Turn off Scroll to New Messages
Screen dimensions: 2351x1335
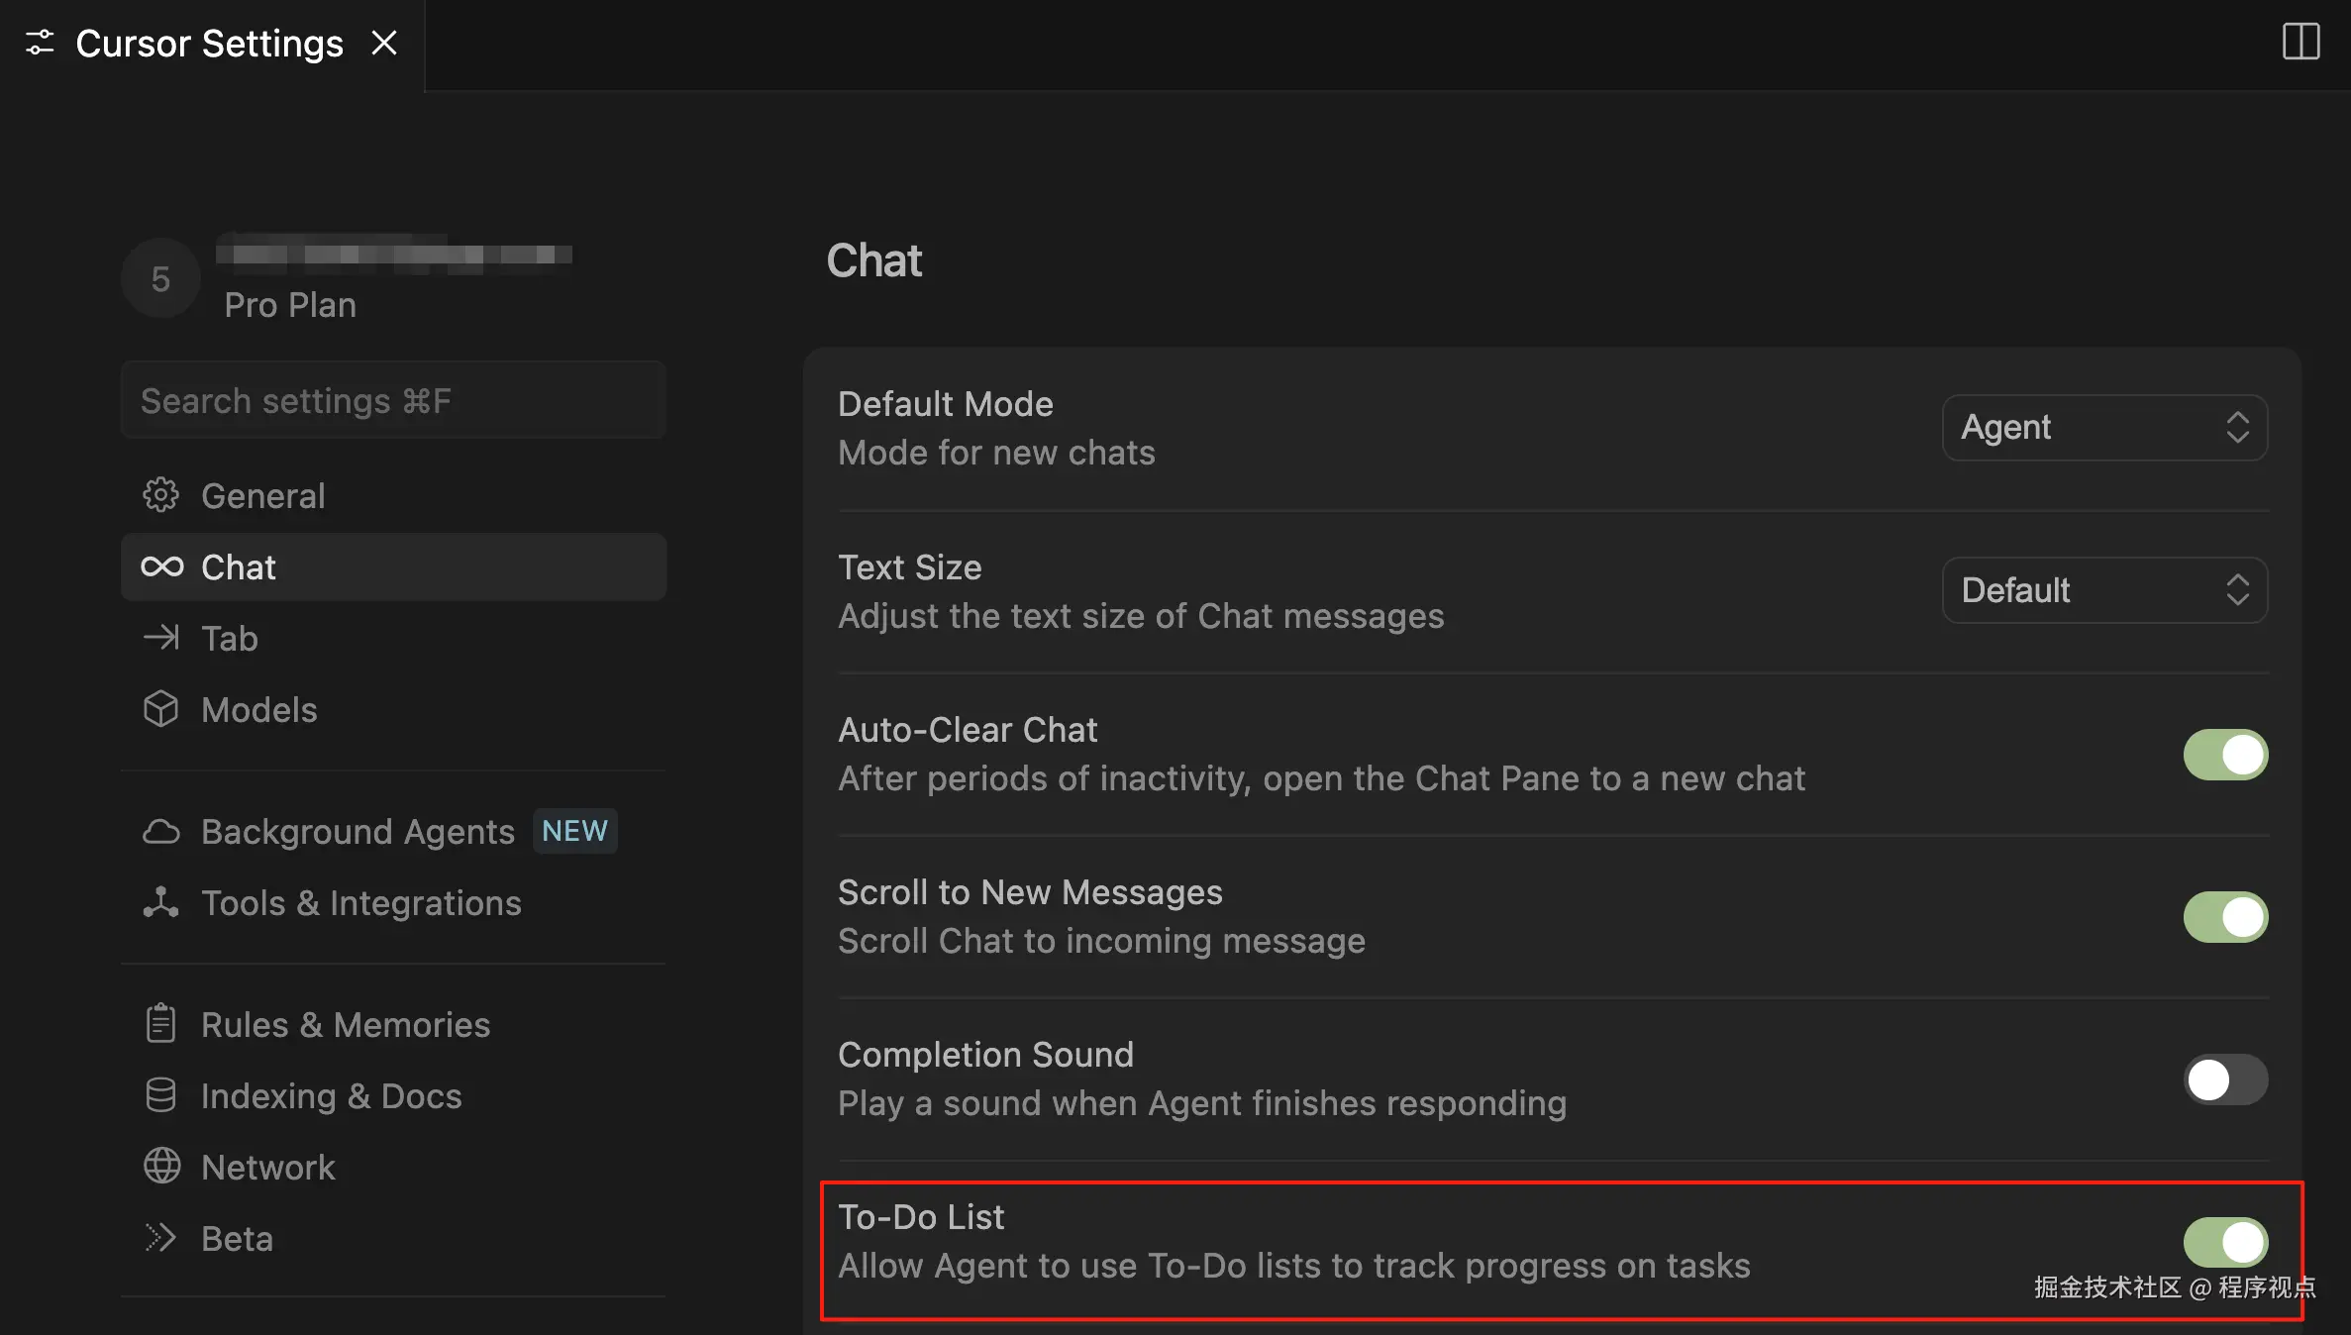pyautogui.click(x=2225, y=917)
